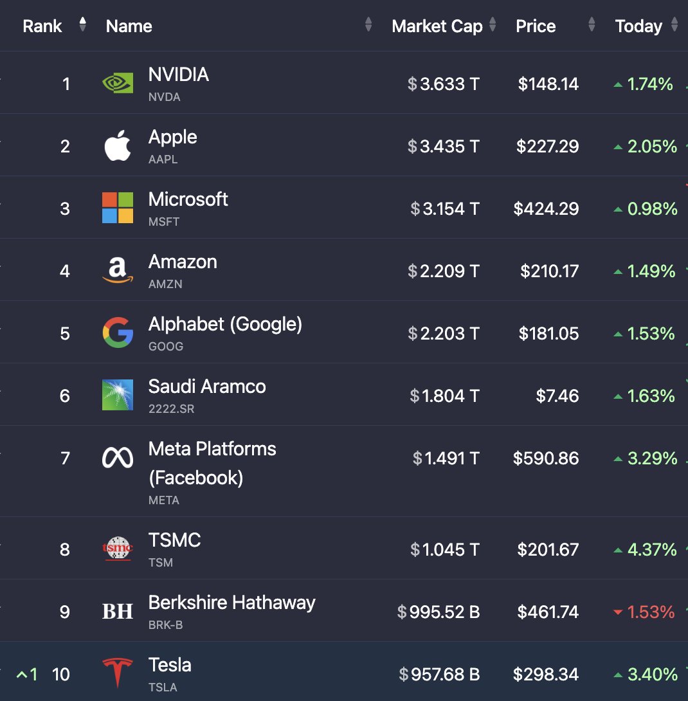
Task: Click Microsoft market cap $3.154 T
Action: click(445, 208)
